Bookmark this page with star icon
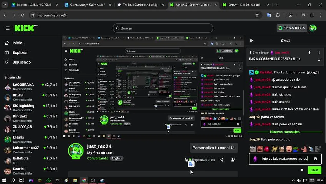Viewport: 326px width, 184px height. tap(257, 15)
